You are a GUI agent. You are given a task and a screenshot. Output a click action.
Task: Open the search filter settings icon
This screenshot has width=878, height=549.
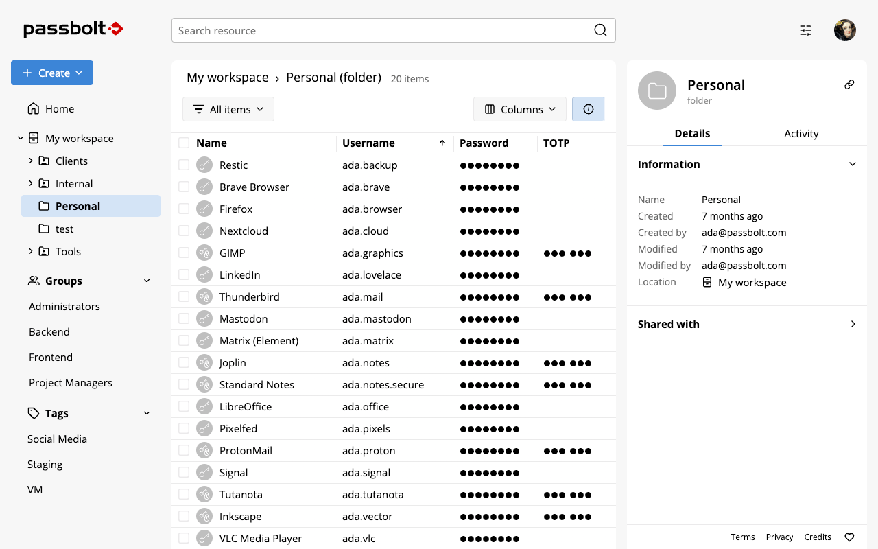point(805,30)
